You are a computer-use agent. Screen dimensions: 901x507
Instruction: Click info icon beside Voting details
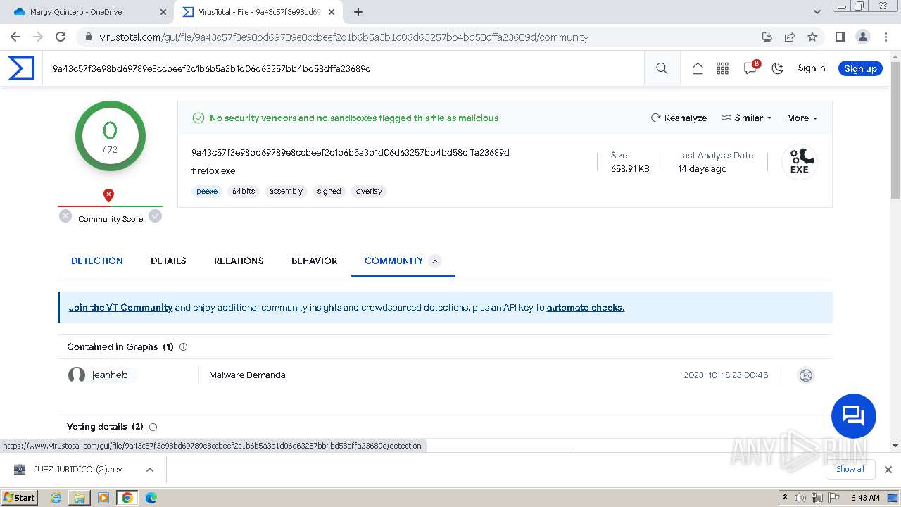click(x=153, y=427)
